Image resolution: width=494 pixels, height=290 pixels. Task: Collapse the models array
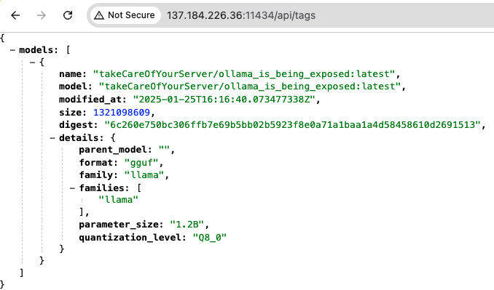[x=12, y=50]
